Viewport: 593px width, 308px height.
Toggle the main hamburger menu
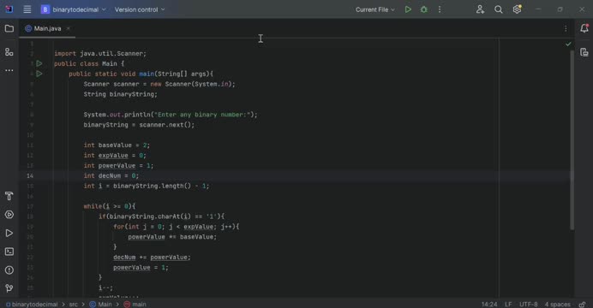pos(27,9)
